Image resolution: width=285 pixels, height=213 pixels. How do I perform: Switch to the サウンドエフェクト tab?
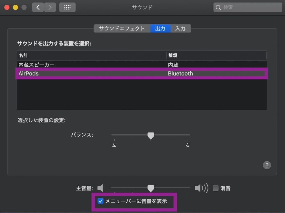click(122, 29)
